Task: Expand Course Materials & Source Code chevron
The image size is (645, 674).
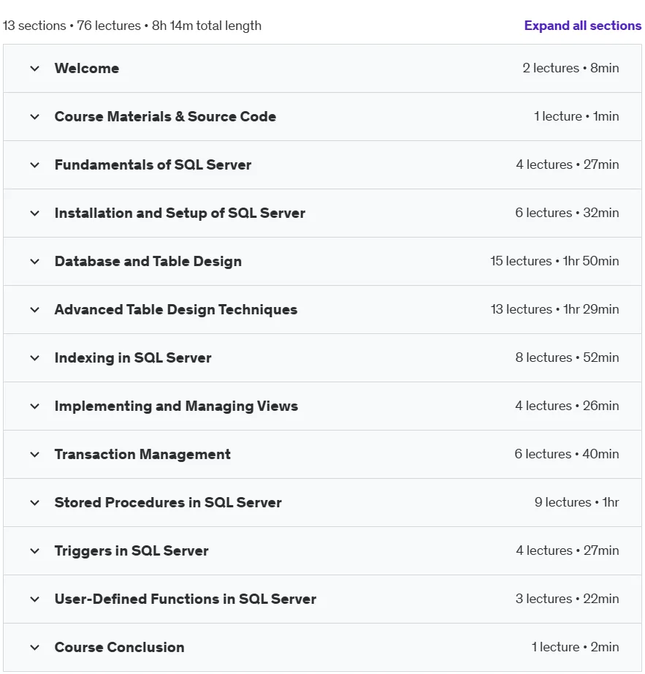Action: pos(35,116)
